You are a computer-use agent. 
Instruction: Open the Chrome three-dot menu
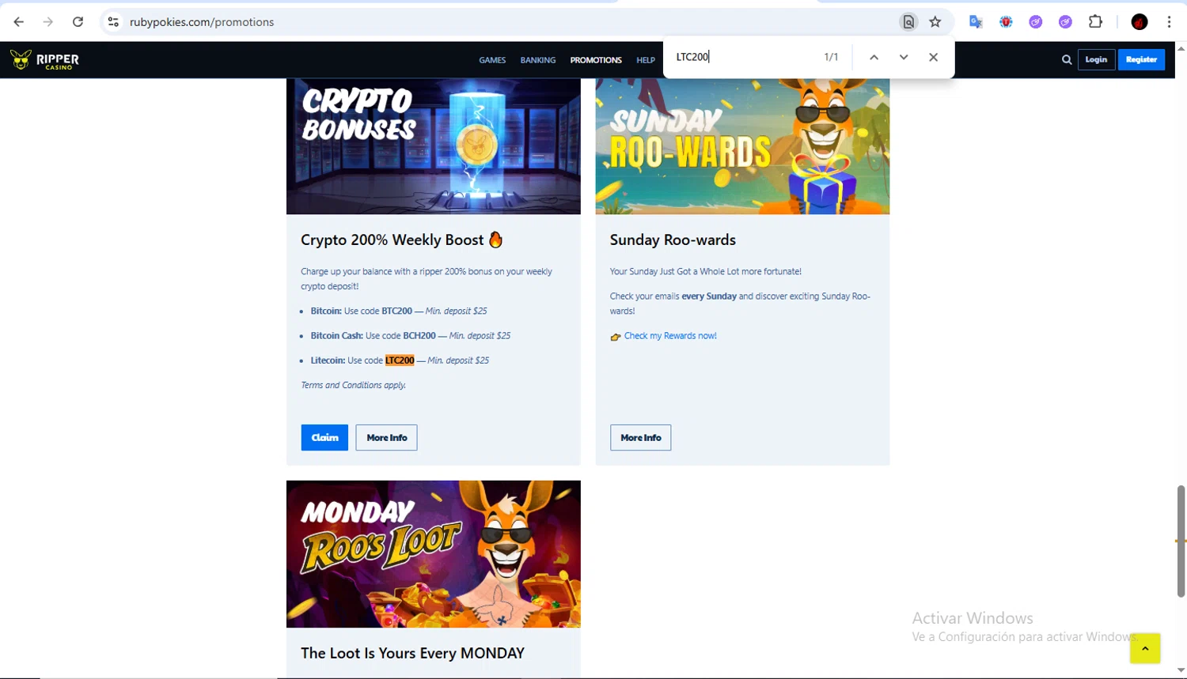pyautogui.click(x=1169, y=22)
